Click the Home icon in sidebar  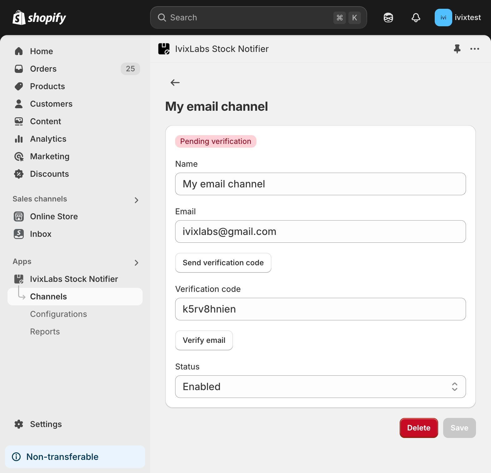19,51
